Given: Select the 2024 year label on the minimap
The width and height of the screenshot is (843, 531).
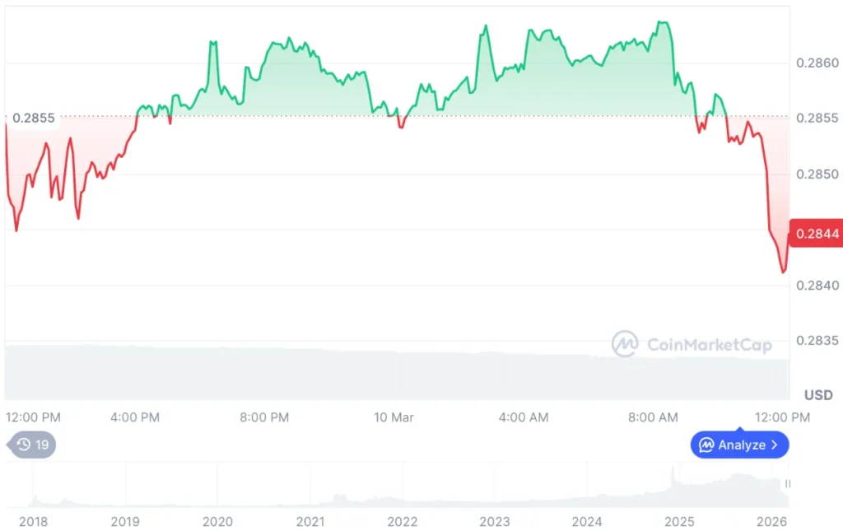Looking at the screenshot, I should pyautogui.click(x=588, y=521).
